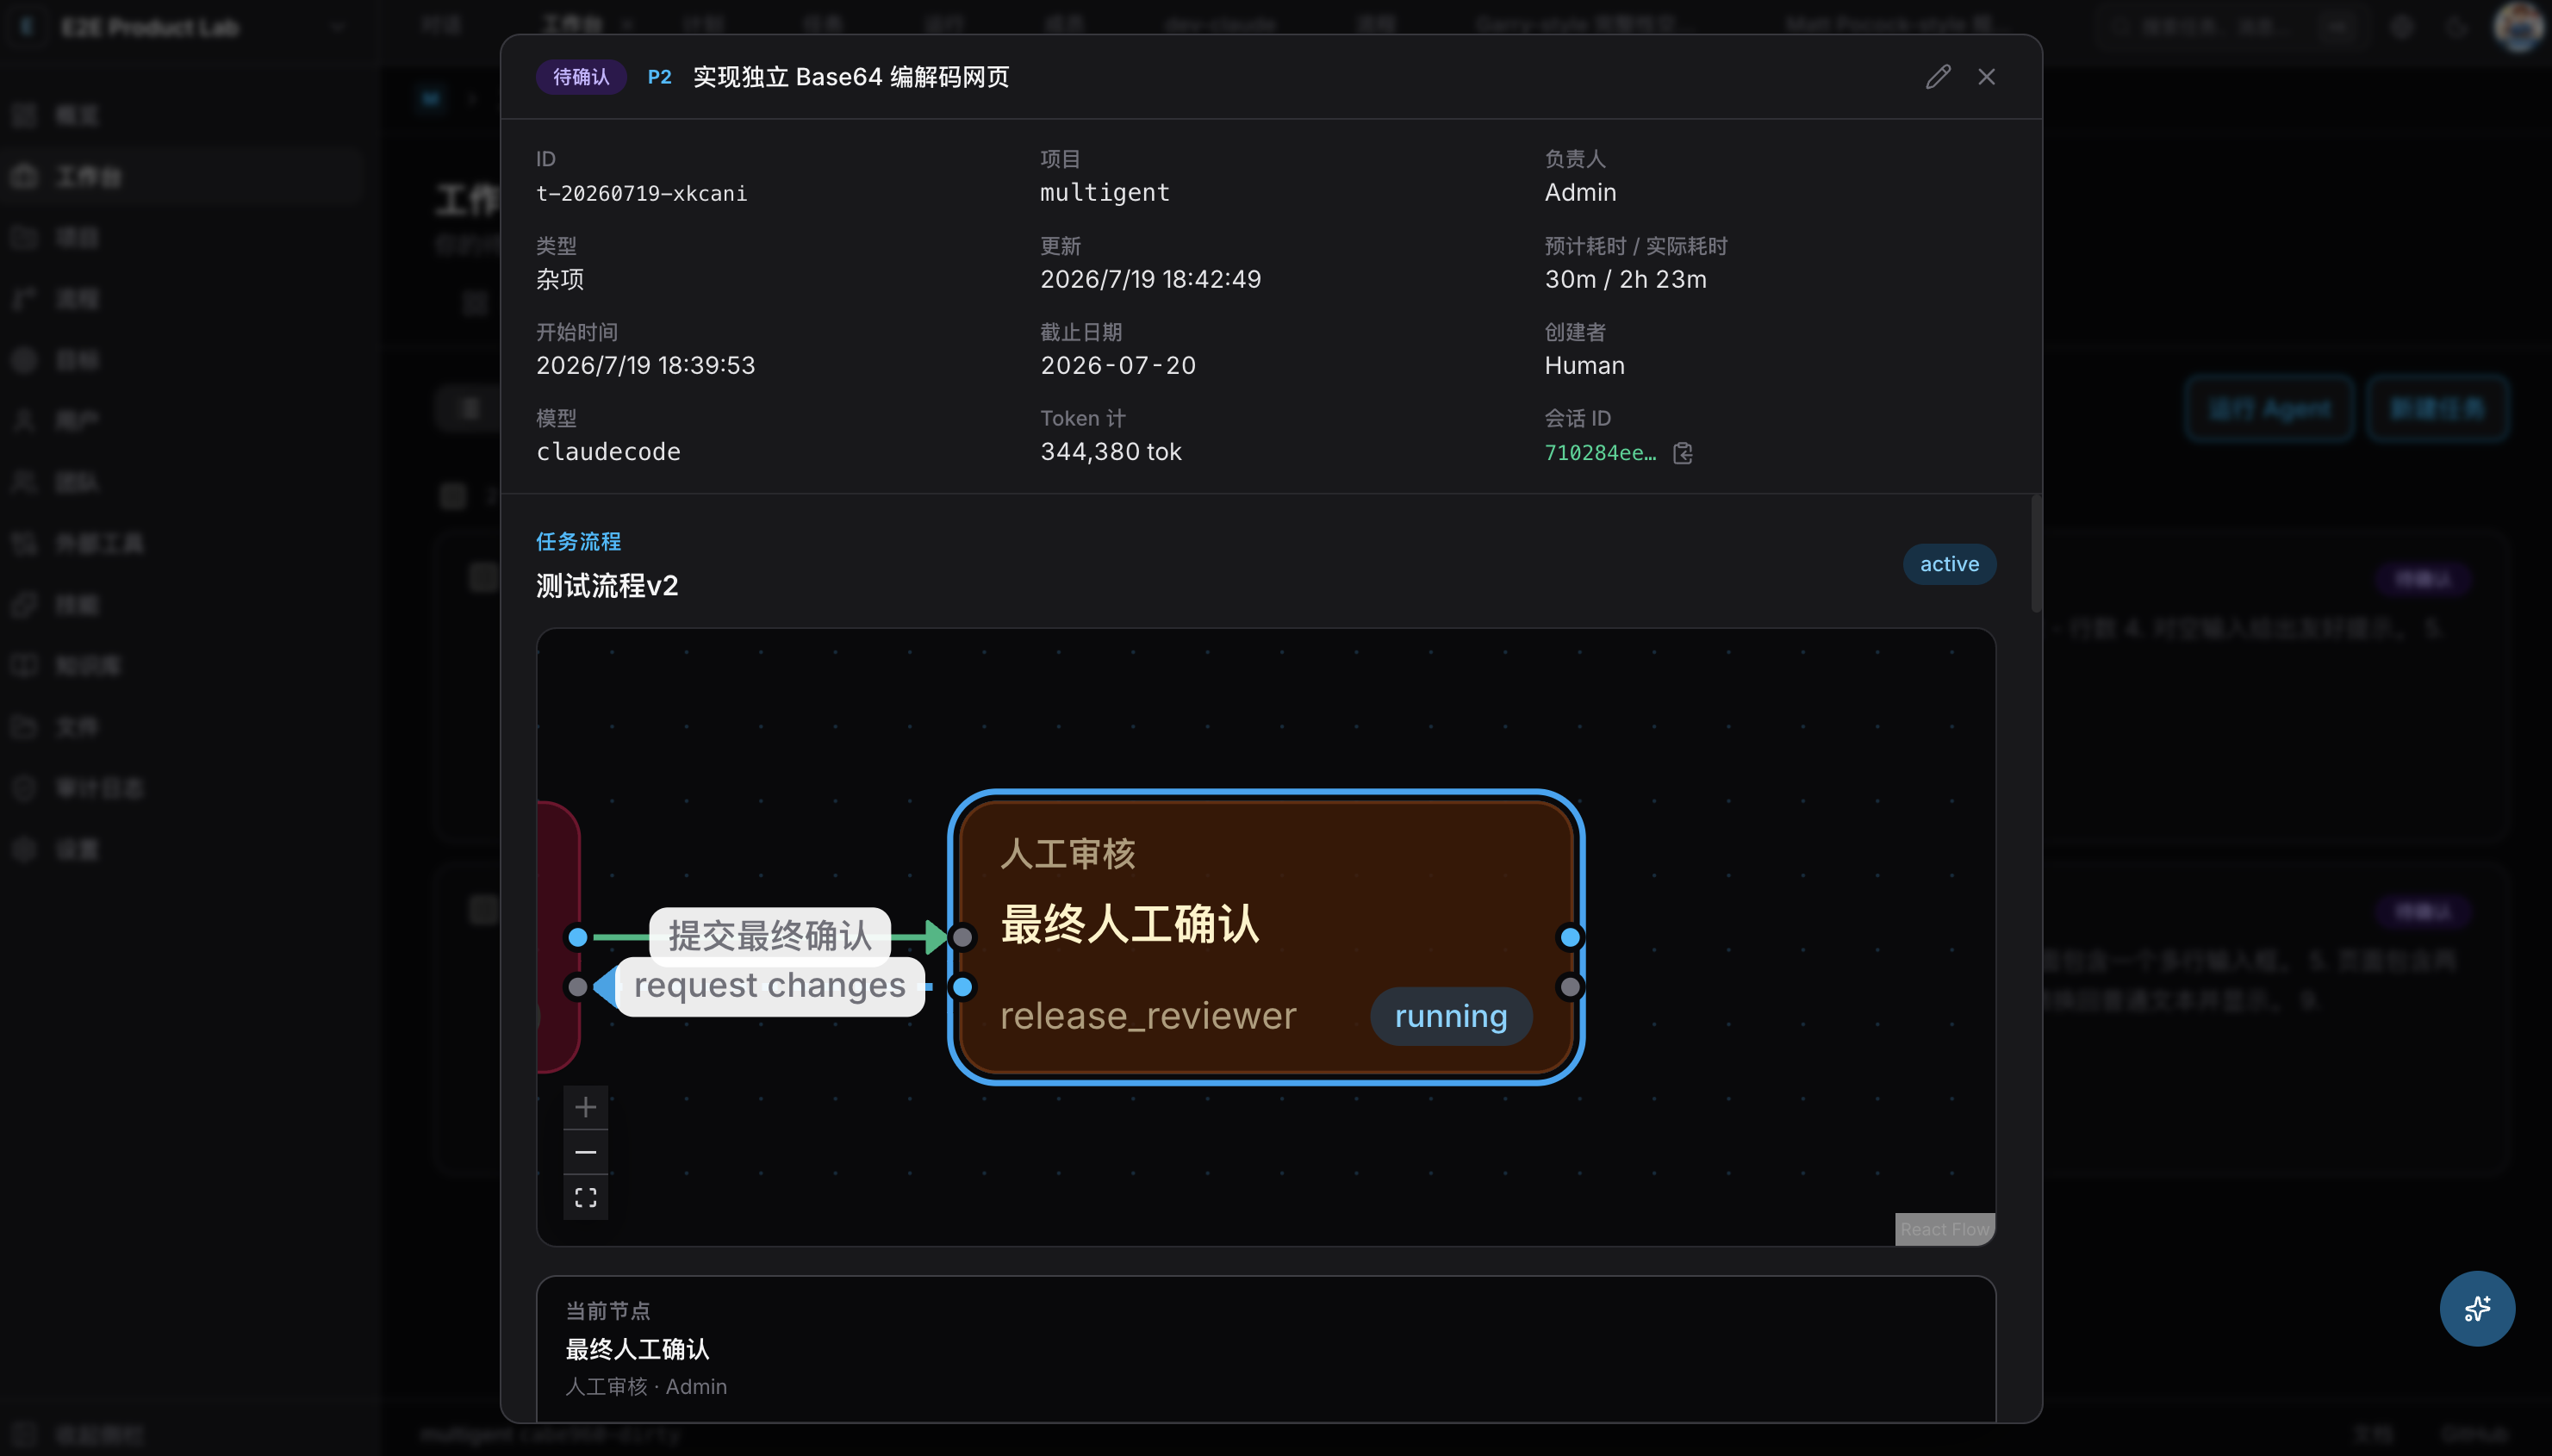Click the request changes edge label

pos(770,986)
